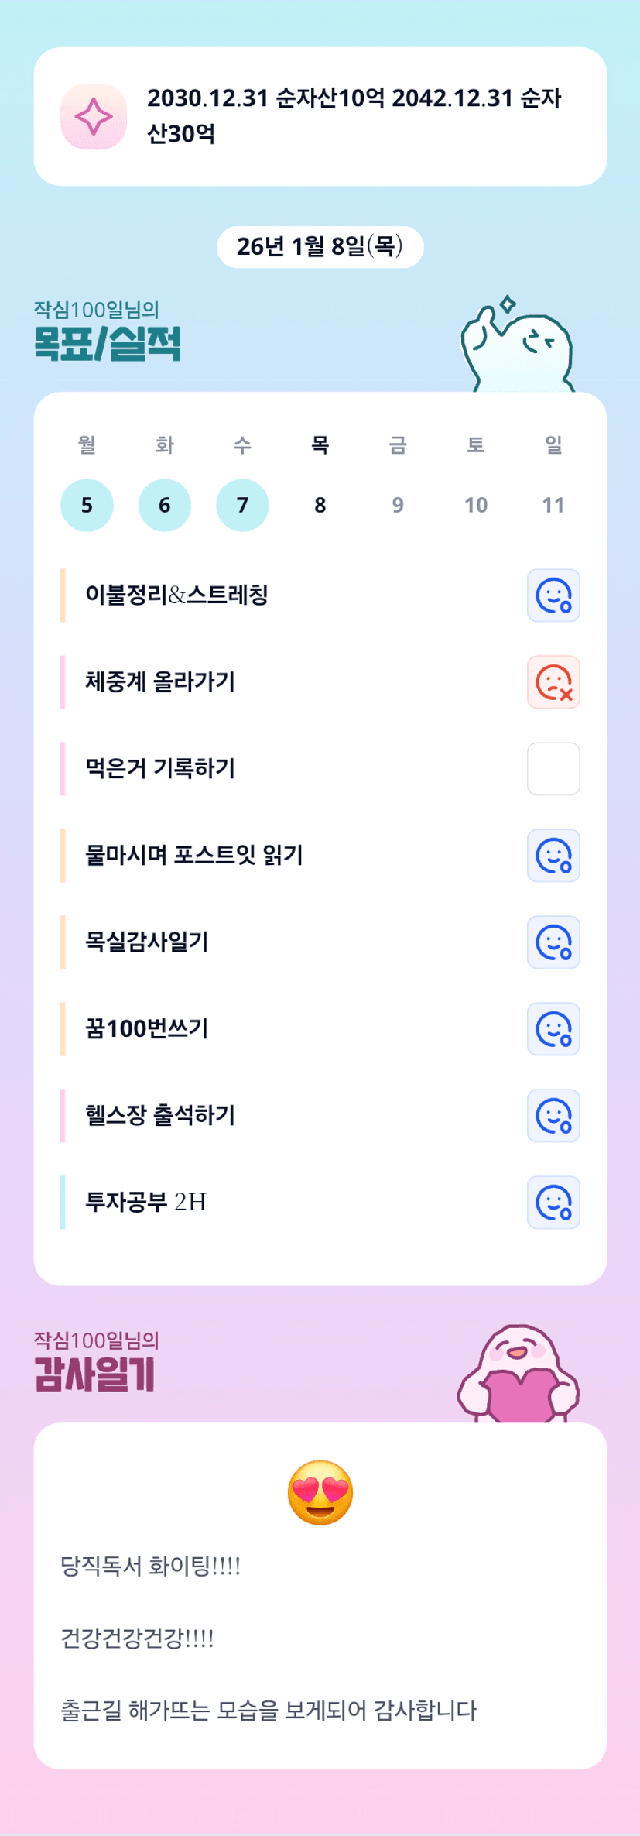This screenshot has width=640, height=1836.
Task: Toggle smiley status for 꿈100번쓰기
Action: click(x=553, y=1029)
